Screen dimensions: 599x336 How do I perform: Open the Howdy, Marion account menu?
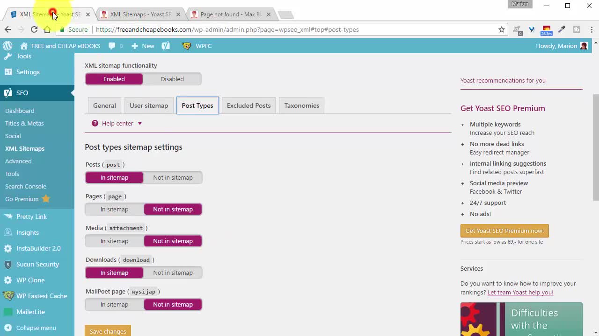pyautogui.click(x=562, y=46)
